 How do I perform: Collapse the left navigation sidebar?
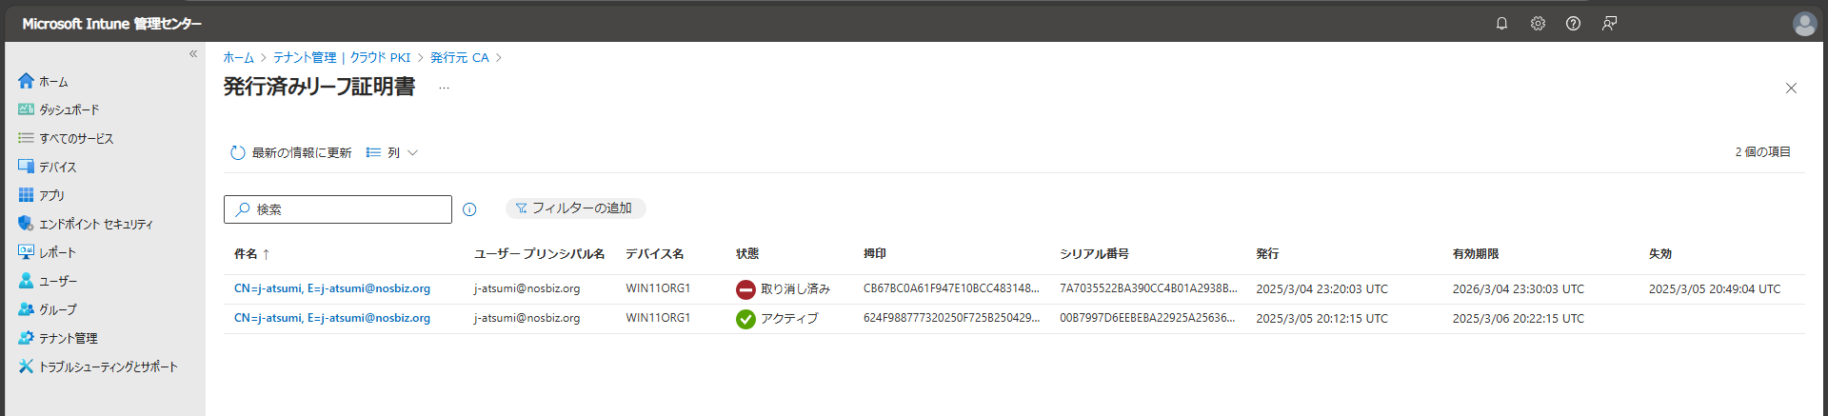click(193, 54)
